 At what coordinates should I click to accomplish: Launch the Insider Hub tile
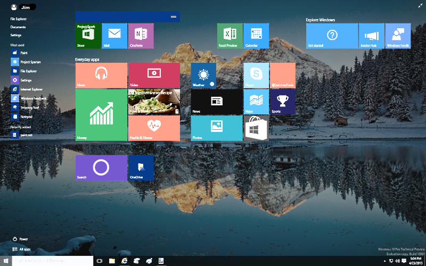372,36
